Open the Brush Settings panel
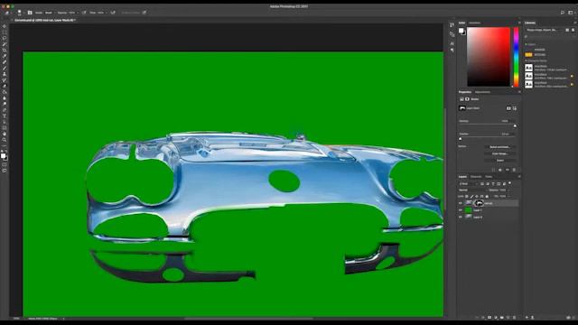Screen dimensions: 578x325 pos(30,13)
